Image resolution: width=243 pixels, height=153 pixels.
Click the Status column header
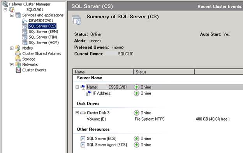[x=164, y=72]
